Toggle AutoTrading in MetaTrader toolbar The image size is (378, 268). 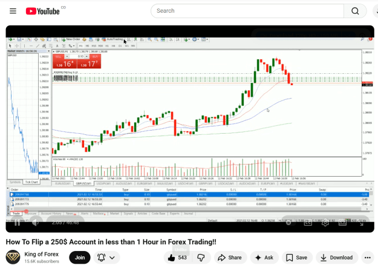coord(112,39)
